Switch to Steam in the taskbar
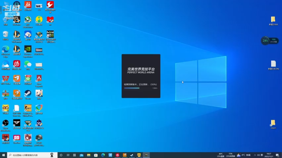 point(132,155)
